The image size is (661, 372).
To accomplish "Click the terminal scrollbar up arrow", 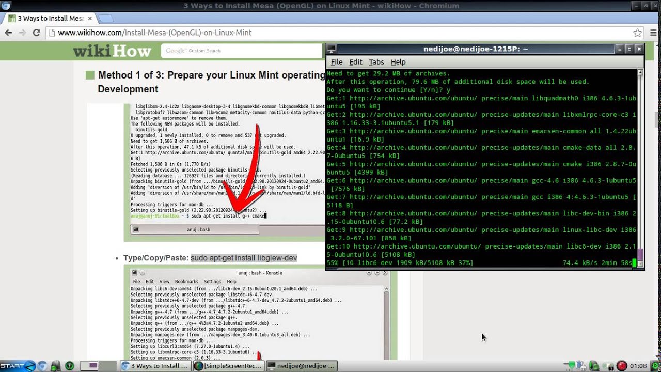I will (640, 73).
